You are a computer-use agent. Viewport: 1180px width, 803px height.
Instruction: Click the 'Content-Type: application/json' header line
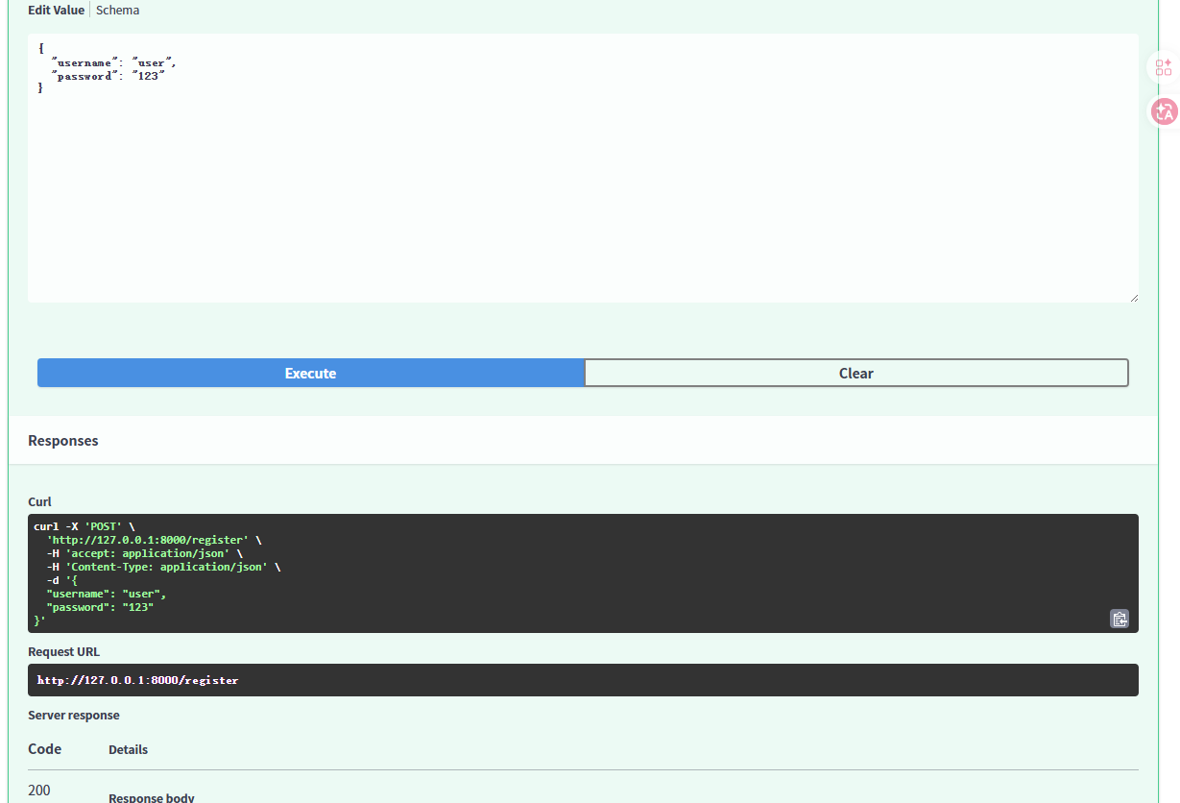click(163, 567)
